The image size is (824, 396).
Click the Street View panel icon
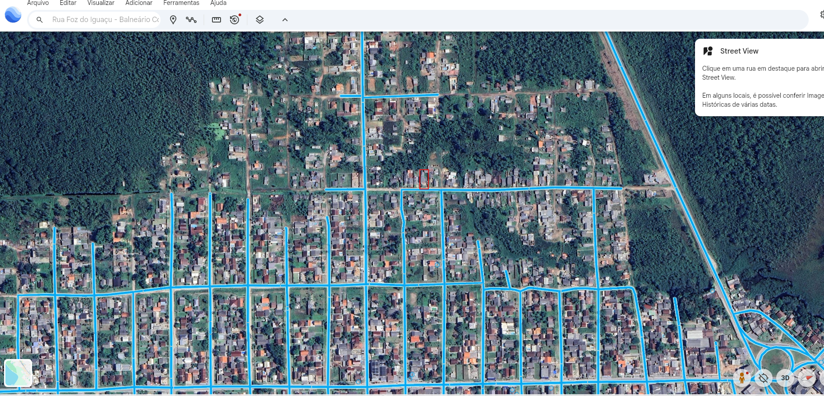click(708, 51)
